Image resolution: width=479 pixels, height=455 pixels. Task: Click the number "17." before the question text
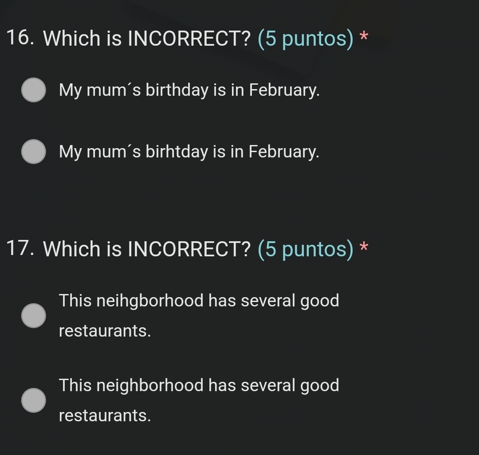tap(20, 249)
